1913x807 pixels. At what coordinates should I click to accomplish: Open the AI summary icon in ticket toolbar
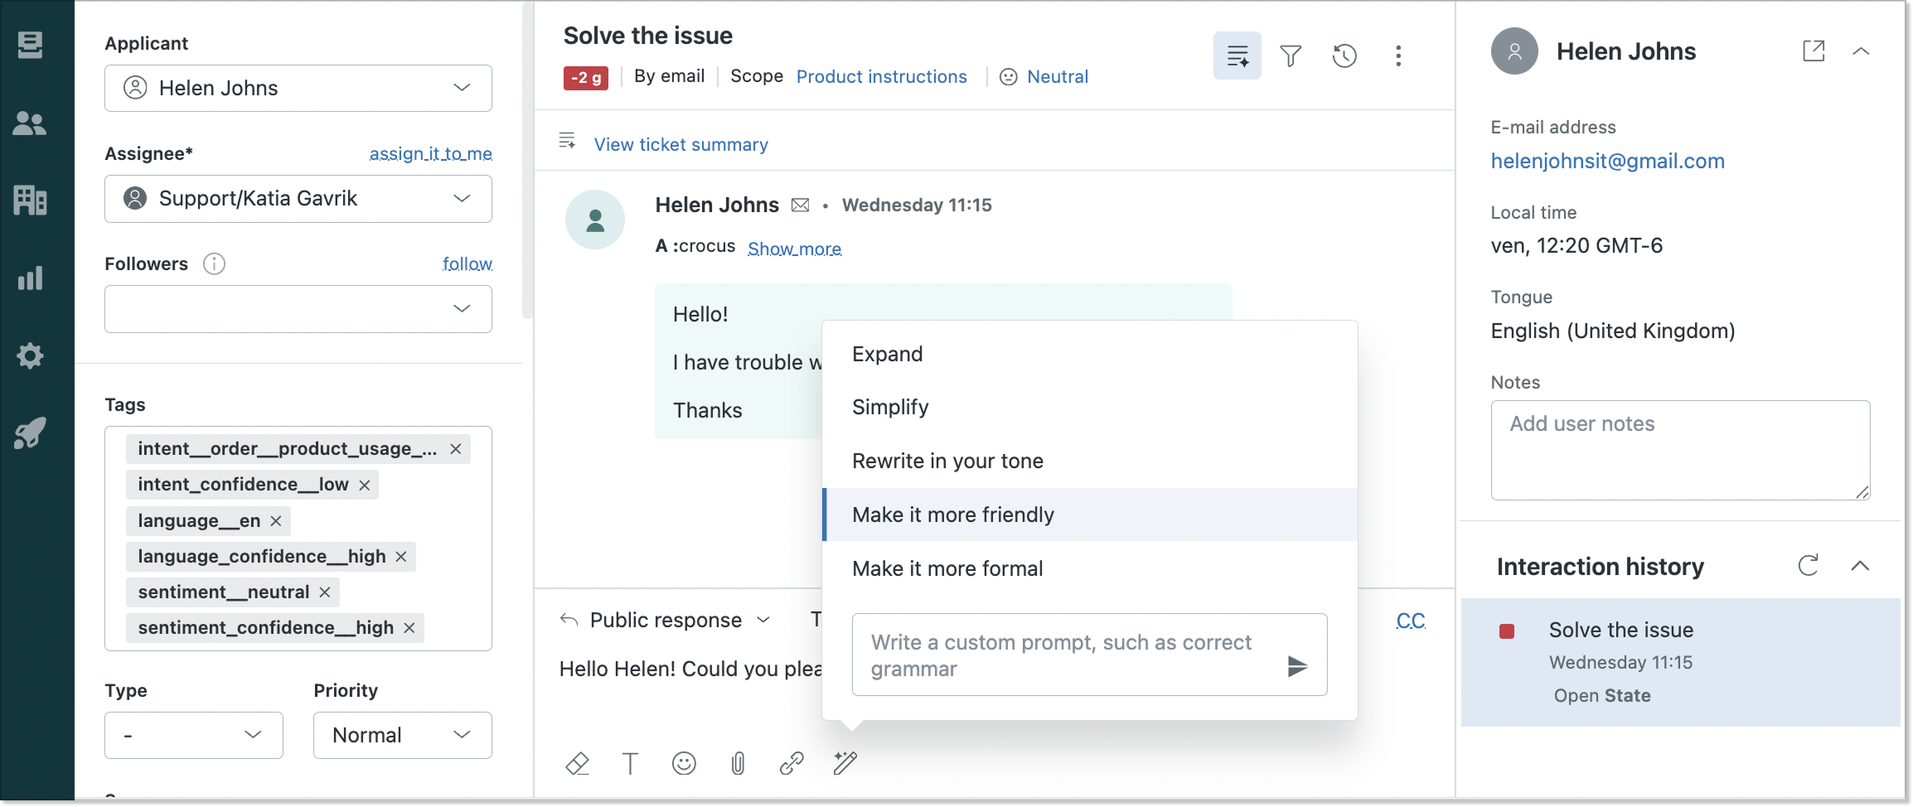pyautogui.click(x=1237, y=56)
